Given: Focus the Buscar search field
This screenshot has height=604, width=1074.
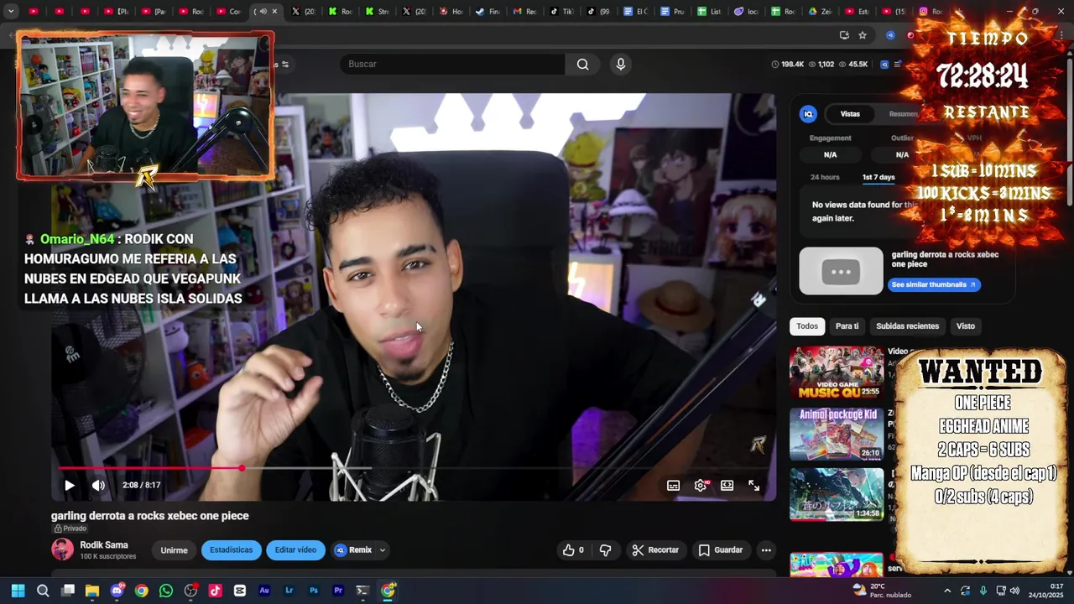Looking at the screenshot, I should 453,65.
